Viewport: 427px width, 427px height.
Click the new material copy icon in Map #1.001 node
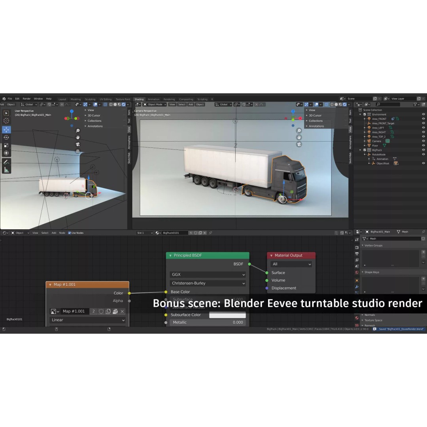[x=108, y=311]
